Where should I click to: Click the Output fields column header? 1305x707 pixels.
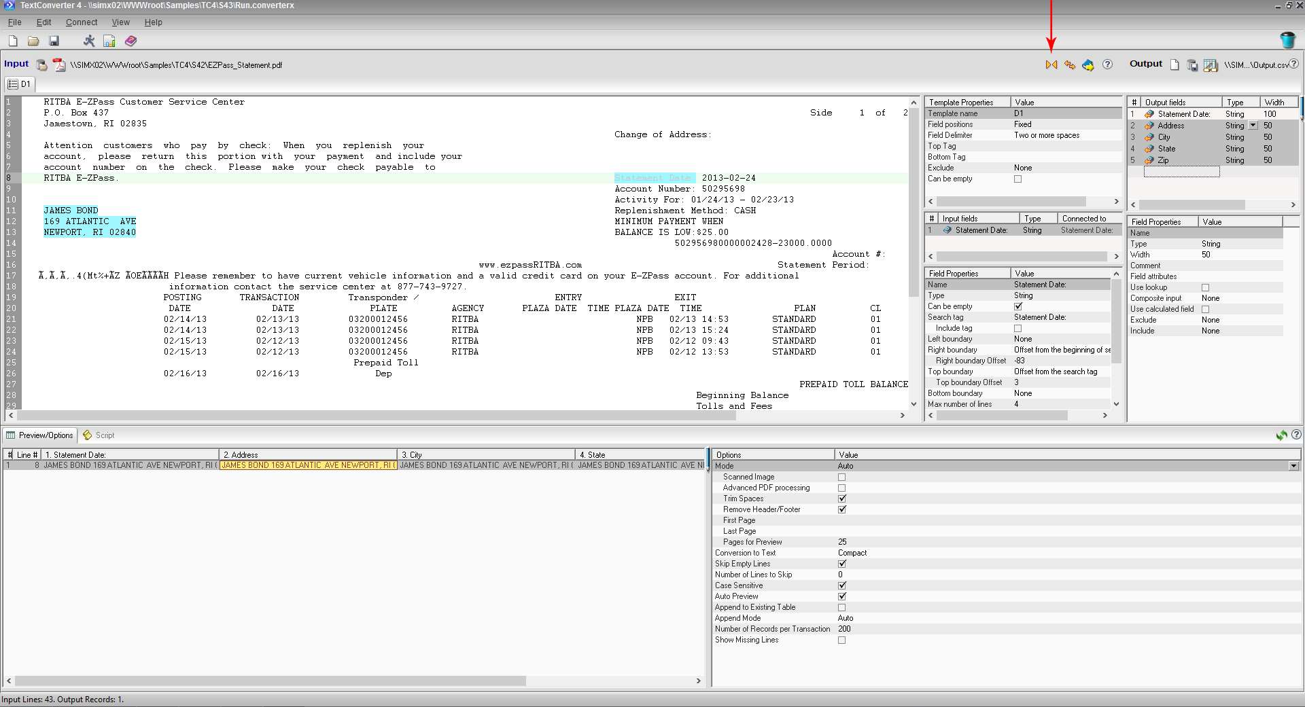click(x=1181, y=103)
